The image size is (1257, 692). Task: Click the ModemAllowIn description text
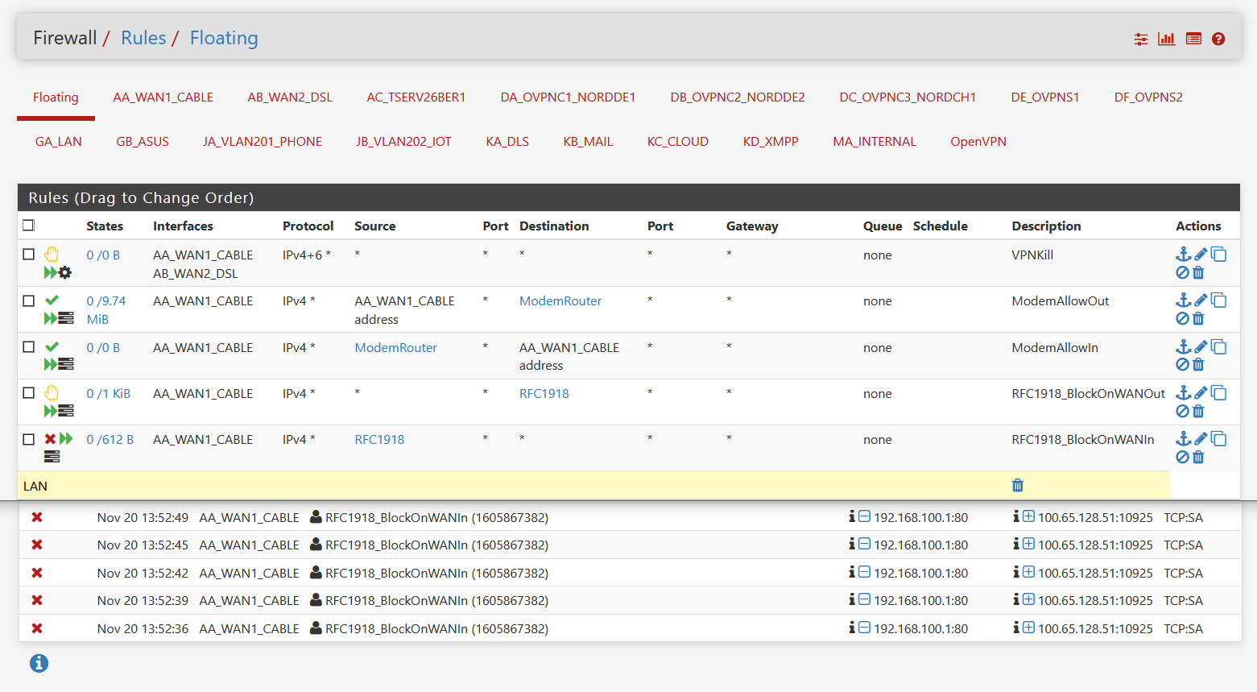tap(1055, 347)
